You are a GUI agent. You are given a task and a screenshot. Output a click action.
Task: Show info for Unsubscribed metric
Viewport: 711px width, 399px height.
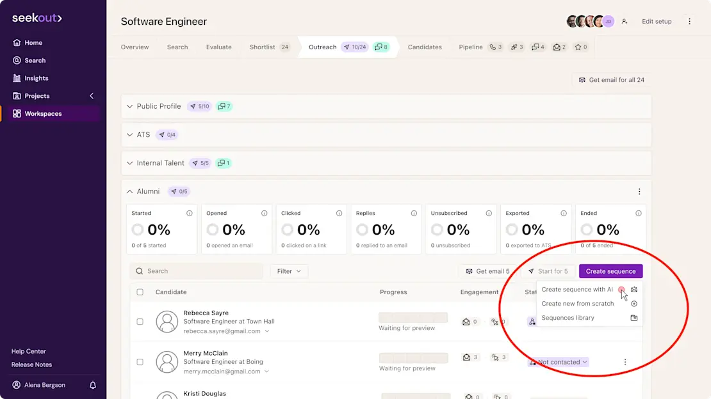(489, 214)
